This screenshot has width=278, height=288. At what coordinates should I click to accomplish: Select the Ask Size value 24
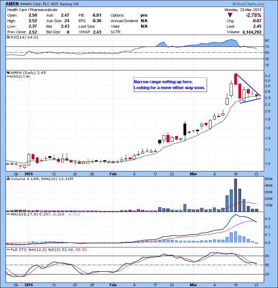(x=67, y=21)
